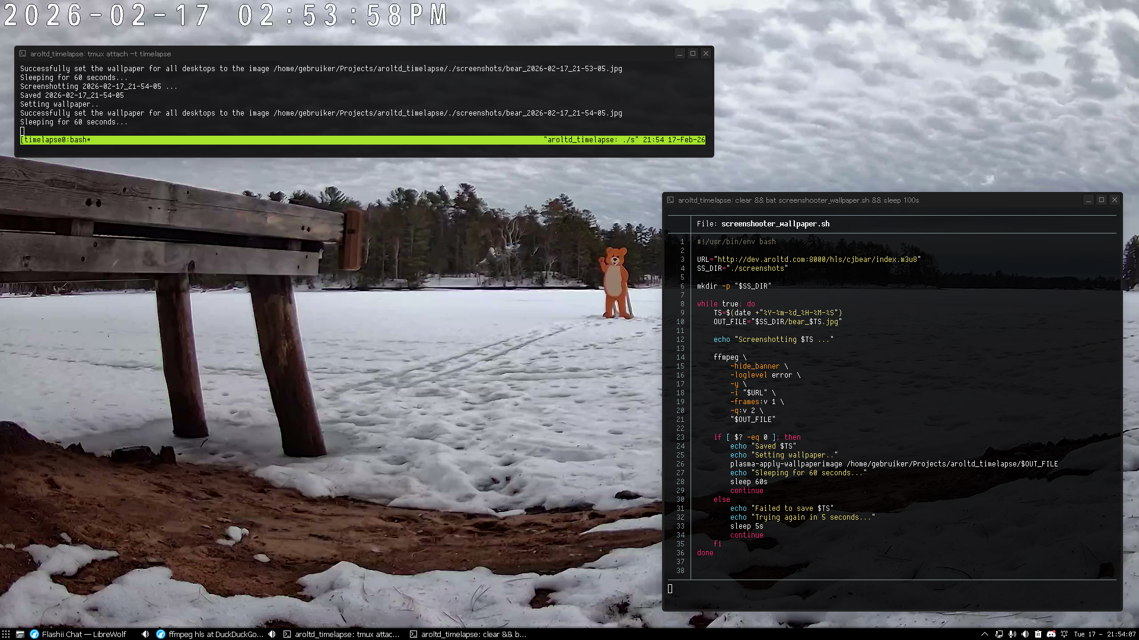Open the Discord tray icon

coord(1051,634)
